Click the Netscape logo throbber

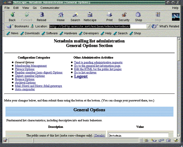coord(175,16)
